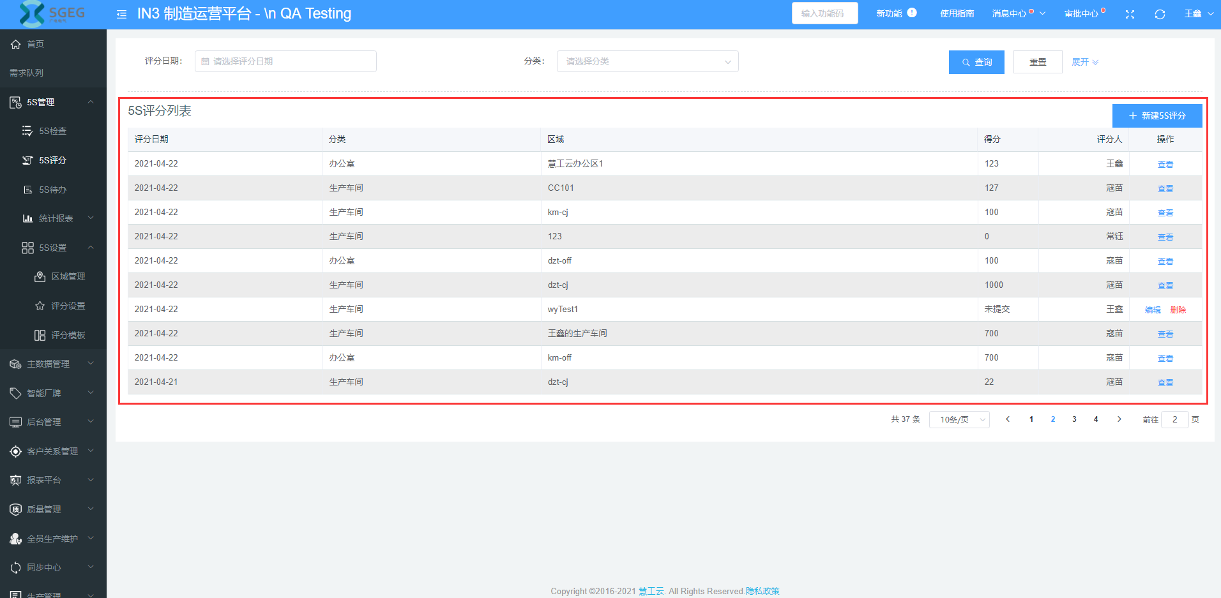Click 删除 link for wyTest1 row
The width and height of the screenshot is (1221, 598).
(1178, 310)
